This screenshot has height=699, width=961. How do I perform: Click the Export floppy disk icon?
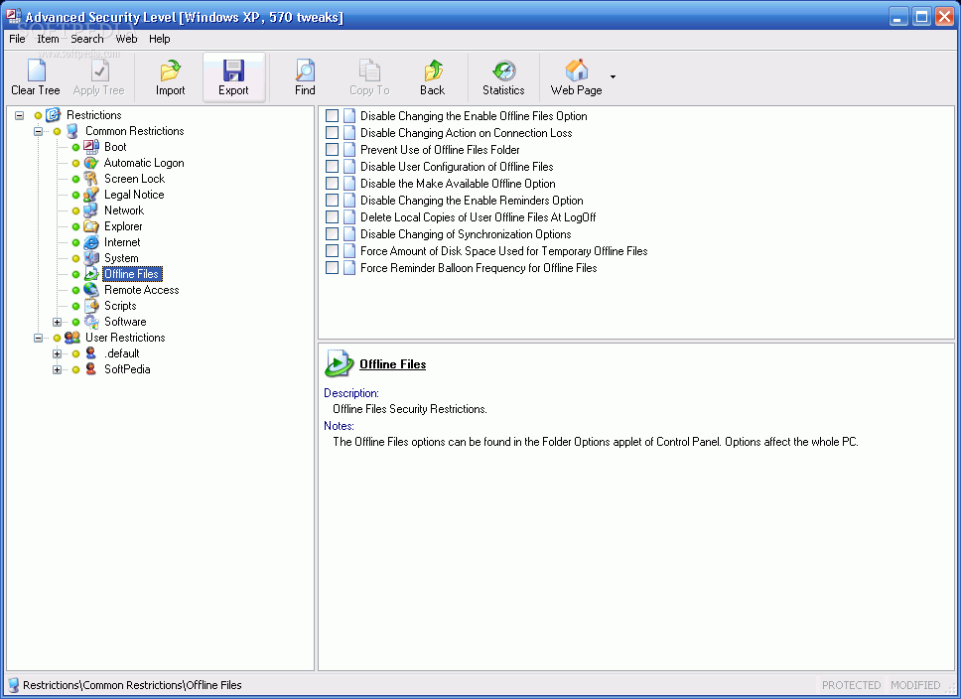click(233, 70)
